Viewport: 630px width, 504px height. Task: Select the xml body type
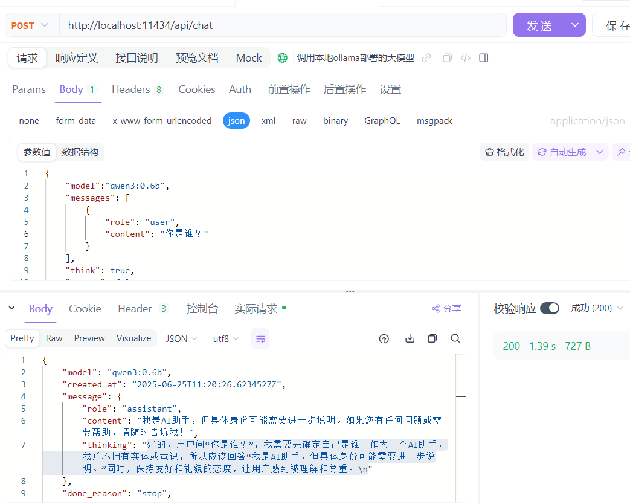[x=268, y=120]
